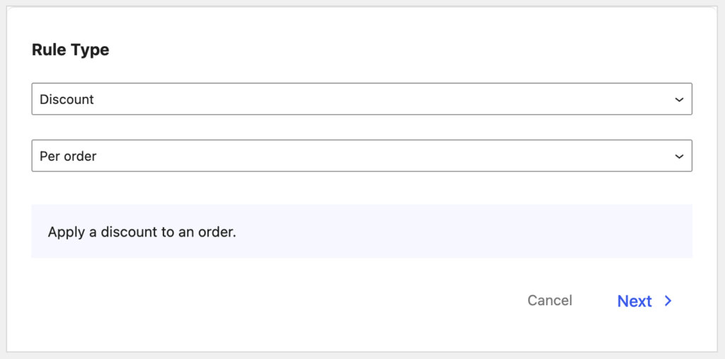Click the chevron arrow on the Discount dropdown
This screenshot has height=359, width=725.
(679, 100)
